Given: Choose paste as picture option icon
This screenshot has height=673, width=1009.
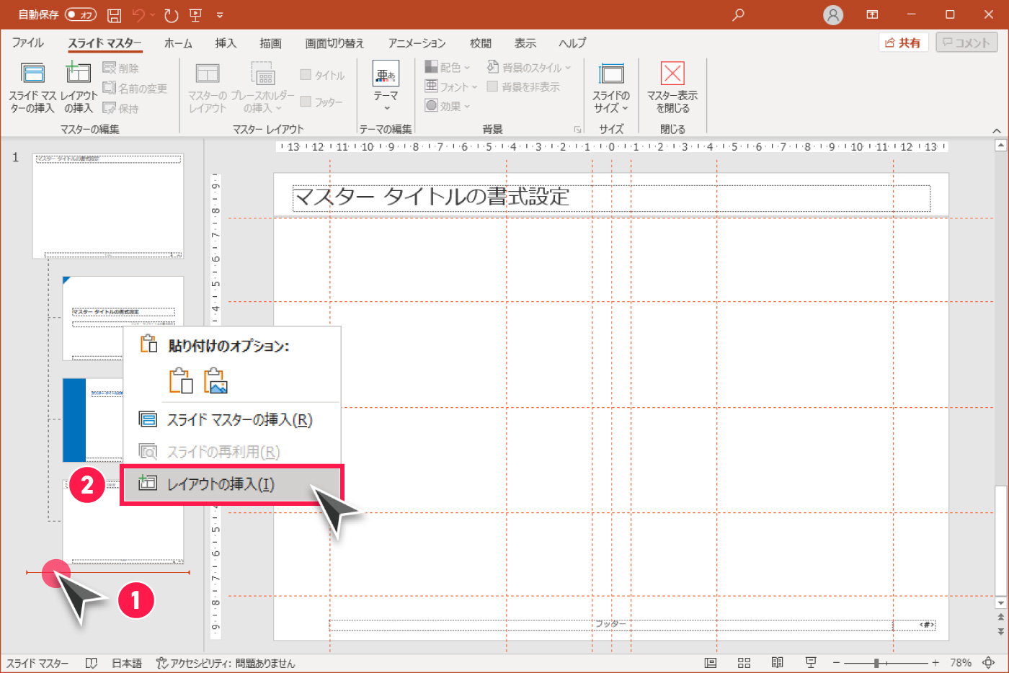Looking at the screenshot, I should (215, 380).
